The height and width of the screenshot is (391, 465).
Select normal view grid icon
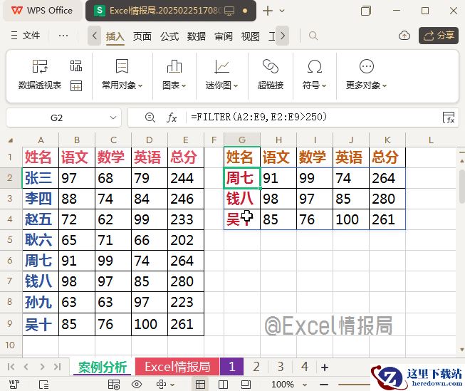[200, 385]
